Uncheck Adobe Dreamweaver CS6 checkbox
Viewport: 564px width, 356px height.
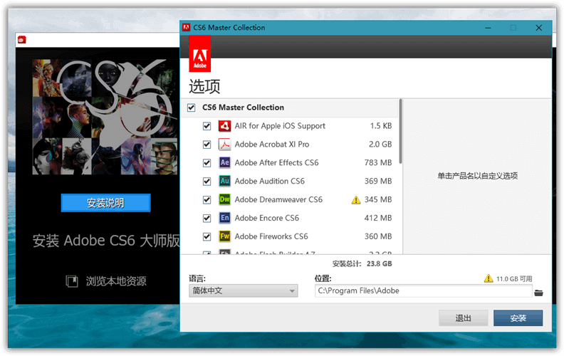[x=207, y=199]
